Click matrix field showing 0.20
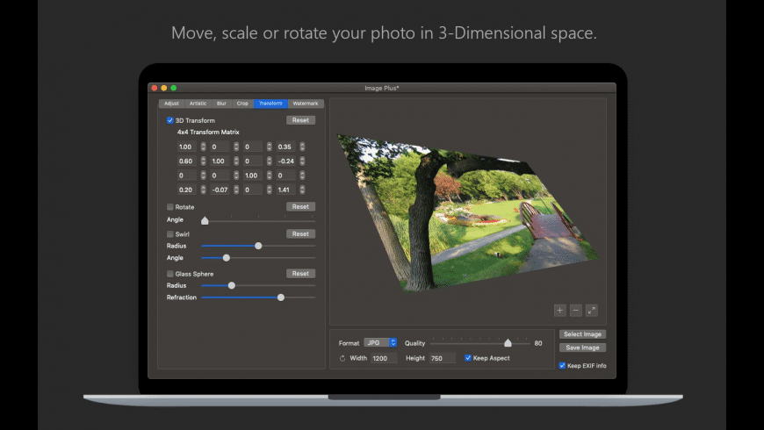Screen dimensions: 764x430 coord(187,190)
